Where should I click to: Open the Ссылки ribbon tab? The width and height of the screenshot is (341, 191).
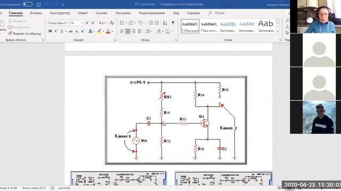(101, 13)
